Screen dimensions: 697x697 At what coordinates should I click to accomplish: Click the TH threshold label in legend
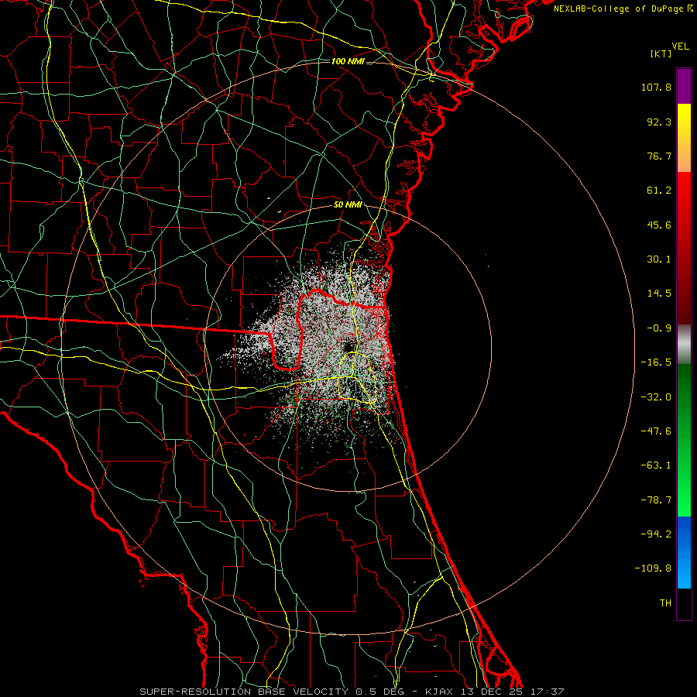pos(665,603)
